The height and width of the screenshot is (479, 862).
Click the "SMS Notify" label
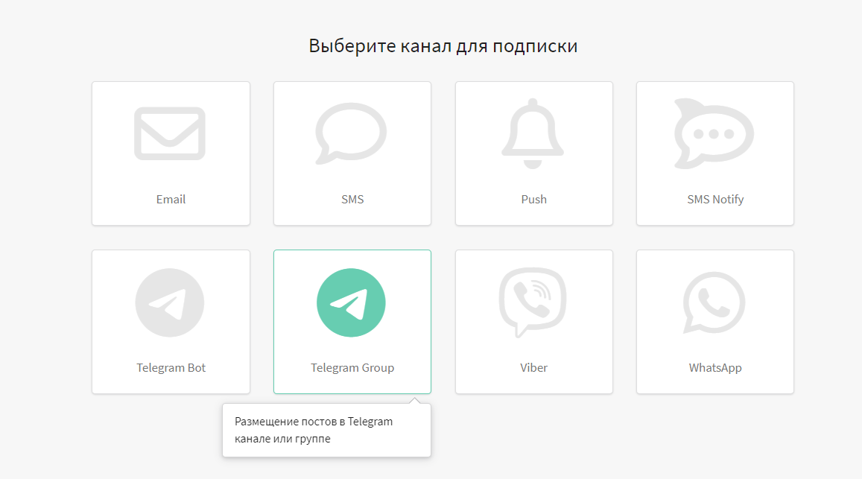[x=715, y=200]
